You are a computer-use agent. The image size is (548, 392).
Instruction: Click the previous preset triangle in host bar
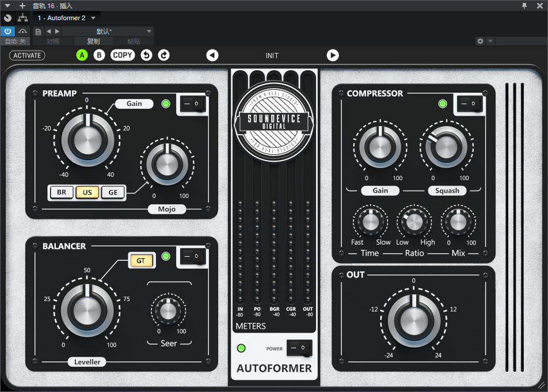coord(48,32)
